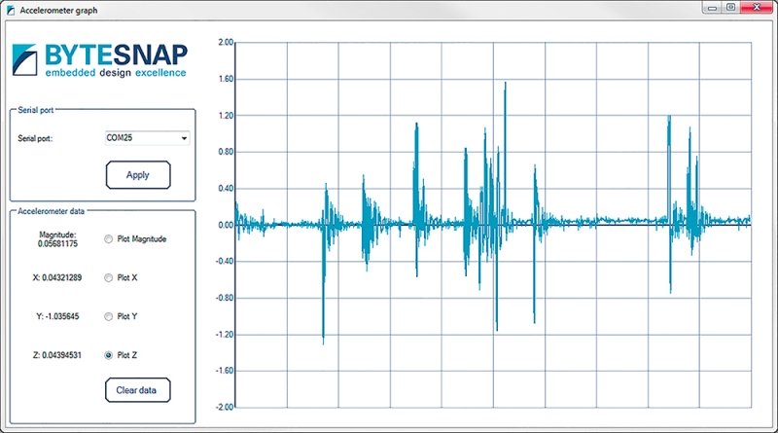Click the Accelerometer data group title
Screen dimensions: 778x433
click(x=52, y=211)
